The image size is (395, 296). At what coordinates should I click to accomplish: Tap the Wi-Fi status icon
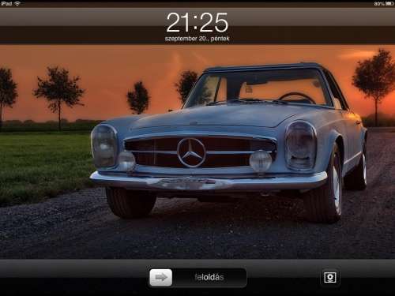point(17,3)
